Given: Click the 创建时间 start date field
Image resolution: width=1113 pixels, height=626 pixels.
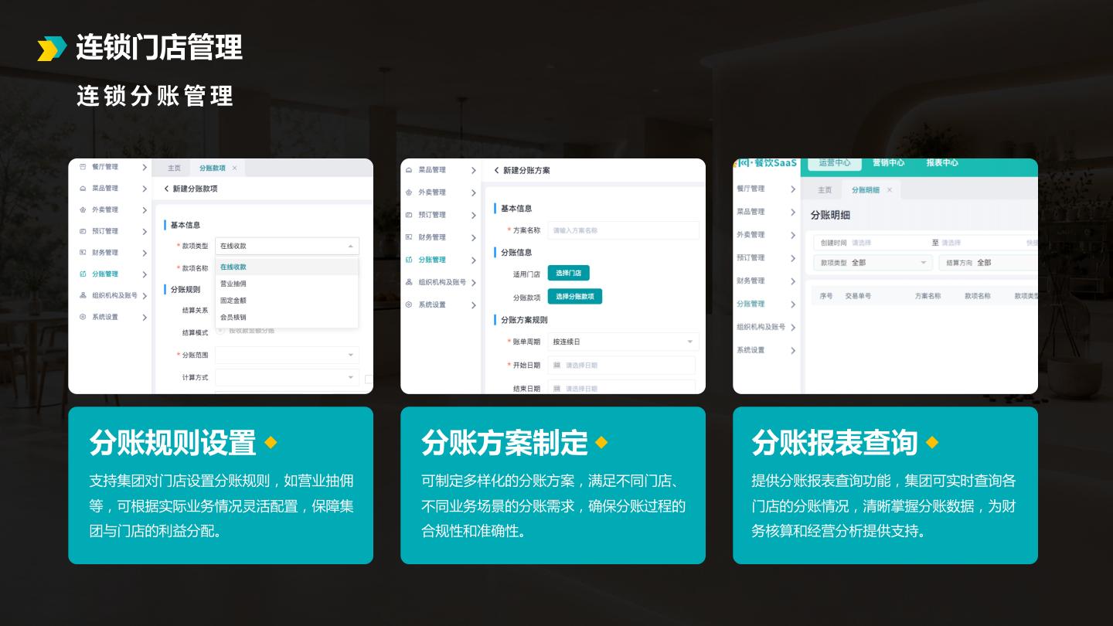Looking at the screenshot, I should coord(889,243).
